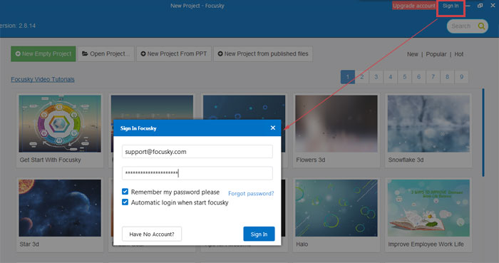
Task: Select the Flowers 3d template thumbnail
Action: click(336, 124)
